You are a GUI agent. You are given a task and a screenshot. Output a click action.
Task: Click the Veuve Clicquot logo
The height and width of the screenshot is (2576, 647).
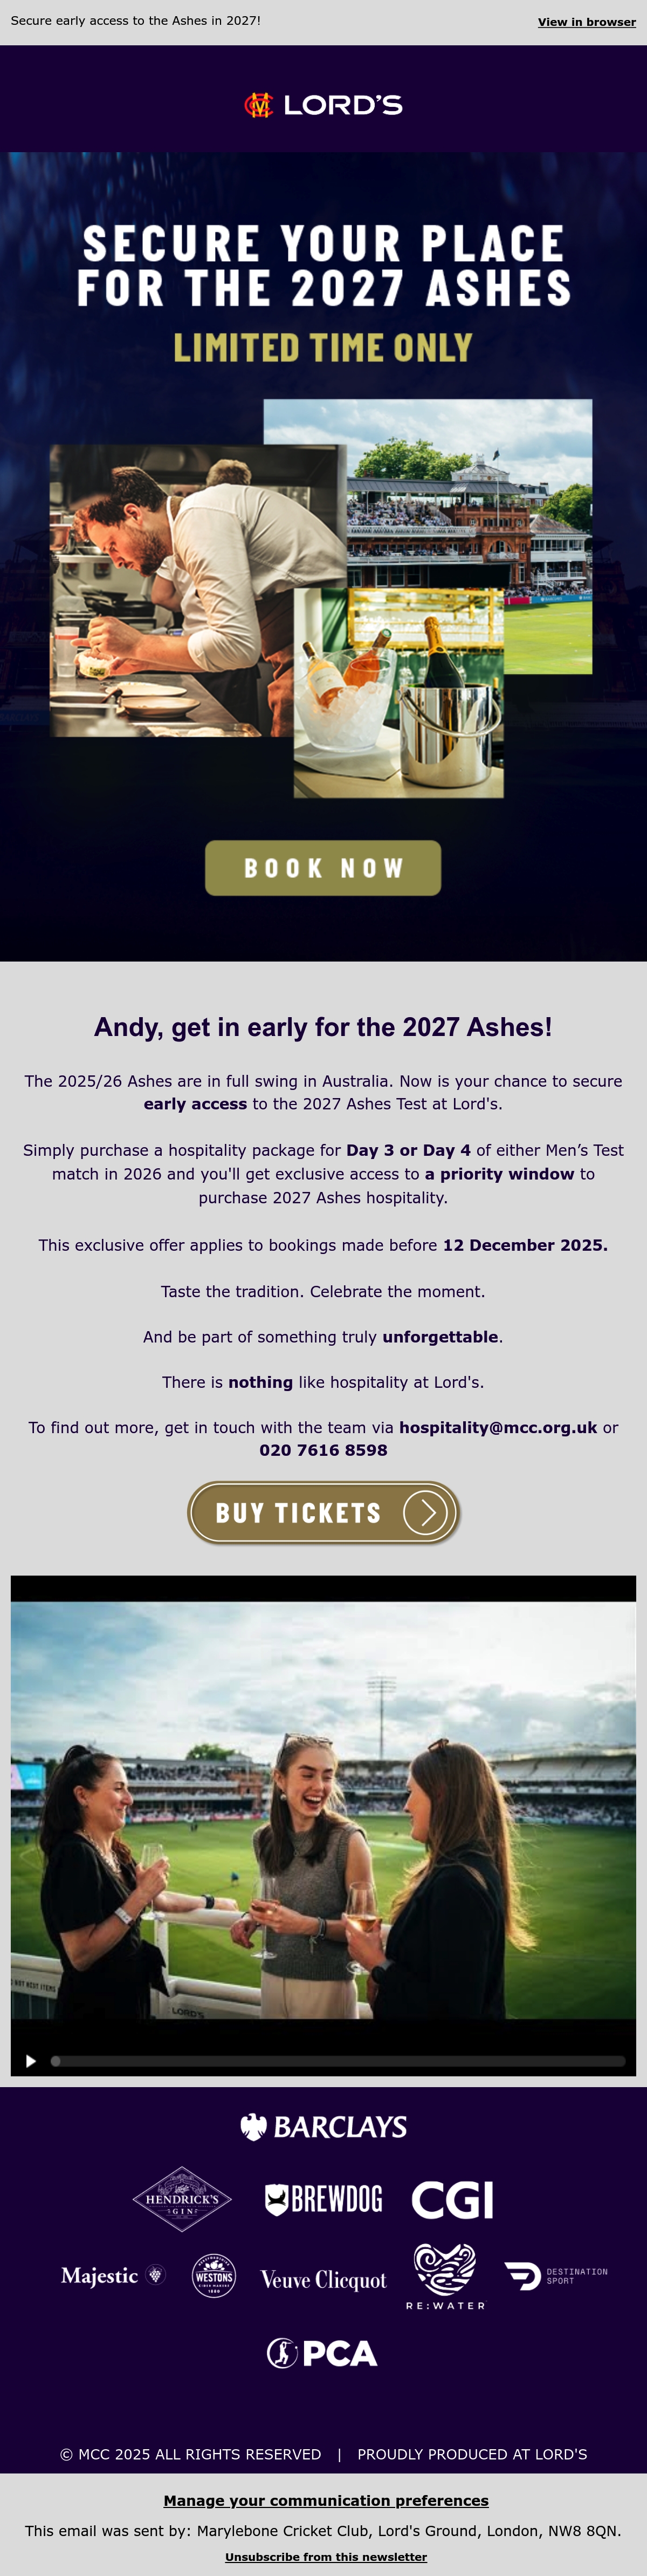[323, 2280]
